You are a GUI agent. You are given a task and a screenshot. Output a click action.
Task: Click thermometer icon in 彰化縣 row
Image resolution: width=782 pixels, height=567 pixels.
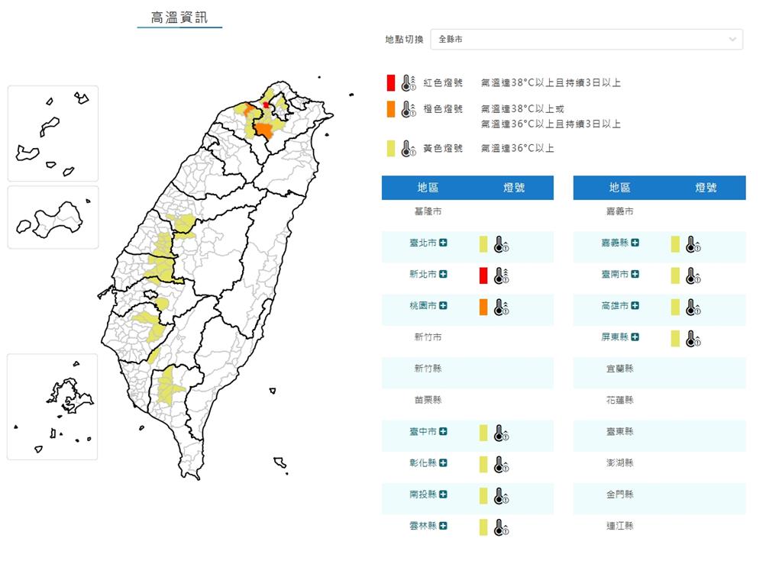[501, 465]
